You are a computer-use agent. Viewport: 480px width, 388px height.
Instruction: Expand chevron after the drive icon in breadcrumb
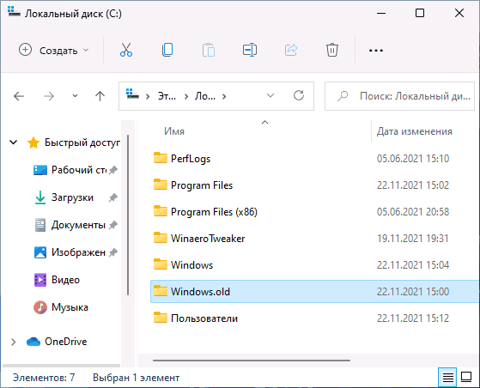148,97
